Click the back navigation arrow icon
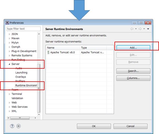159x134 pixels. point(132,29)
